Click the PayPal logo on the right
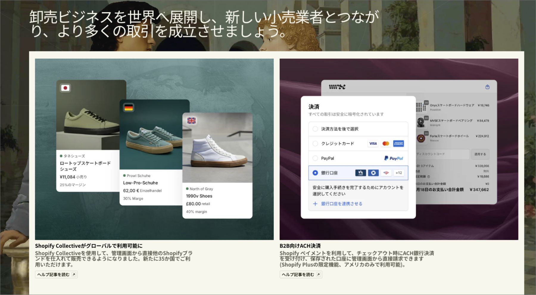The height and width of the screenshot is (295, 536). click(x=393, y=158)
